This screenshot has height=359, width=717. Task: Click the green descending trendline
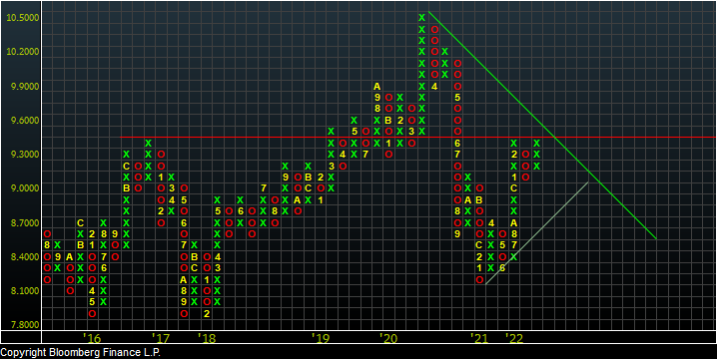click(542, 125)
